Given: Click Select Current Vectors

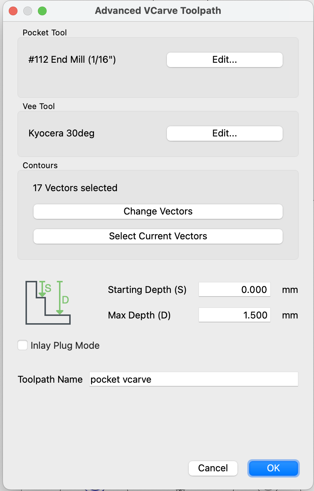Looking at the screenshot, I should click(158, 236).
